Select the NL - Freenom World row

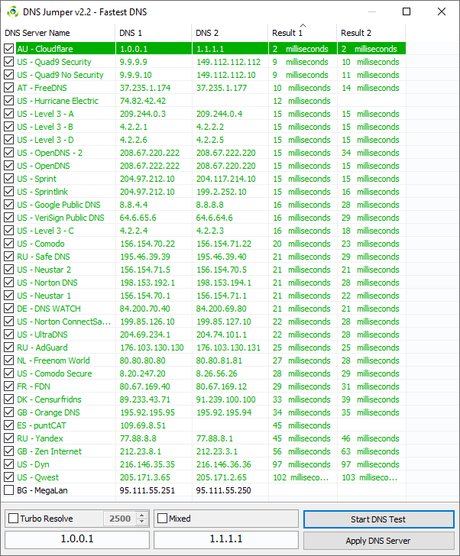[203, 360]
